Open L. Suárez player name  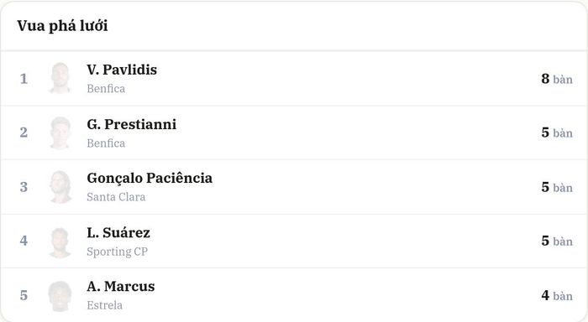click(118, 232)
